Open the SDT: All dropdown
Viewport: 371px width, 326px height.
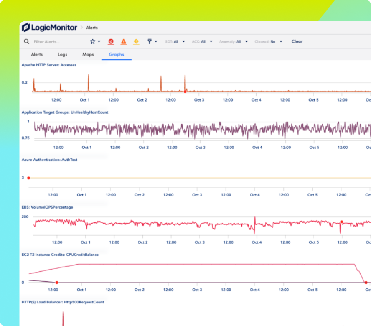click(175, 42)
